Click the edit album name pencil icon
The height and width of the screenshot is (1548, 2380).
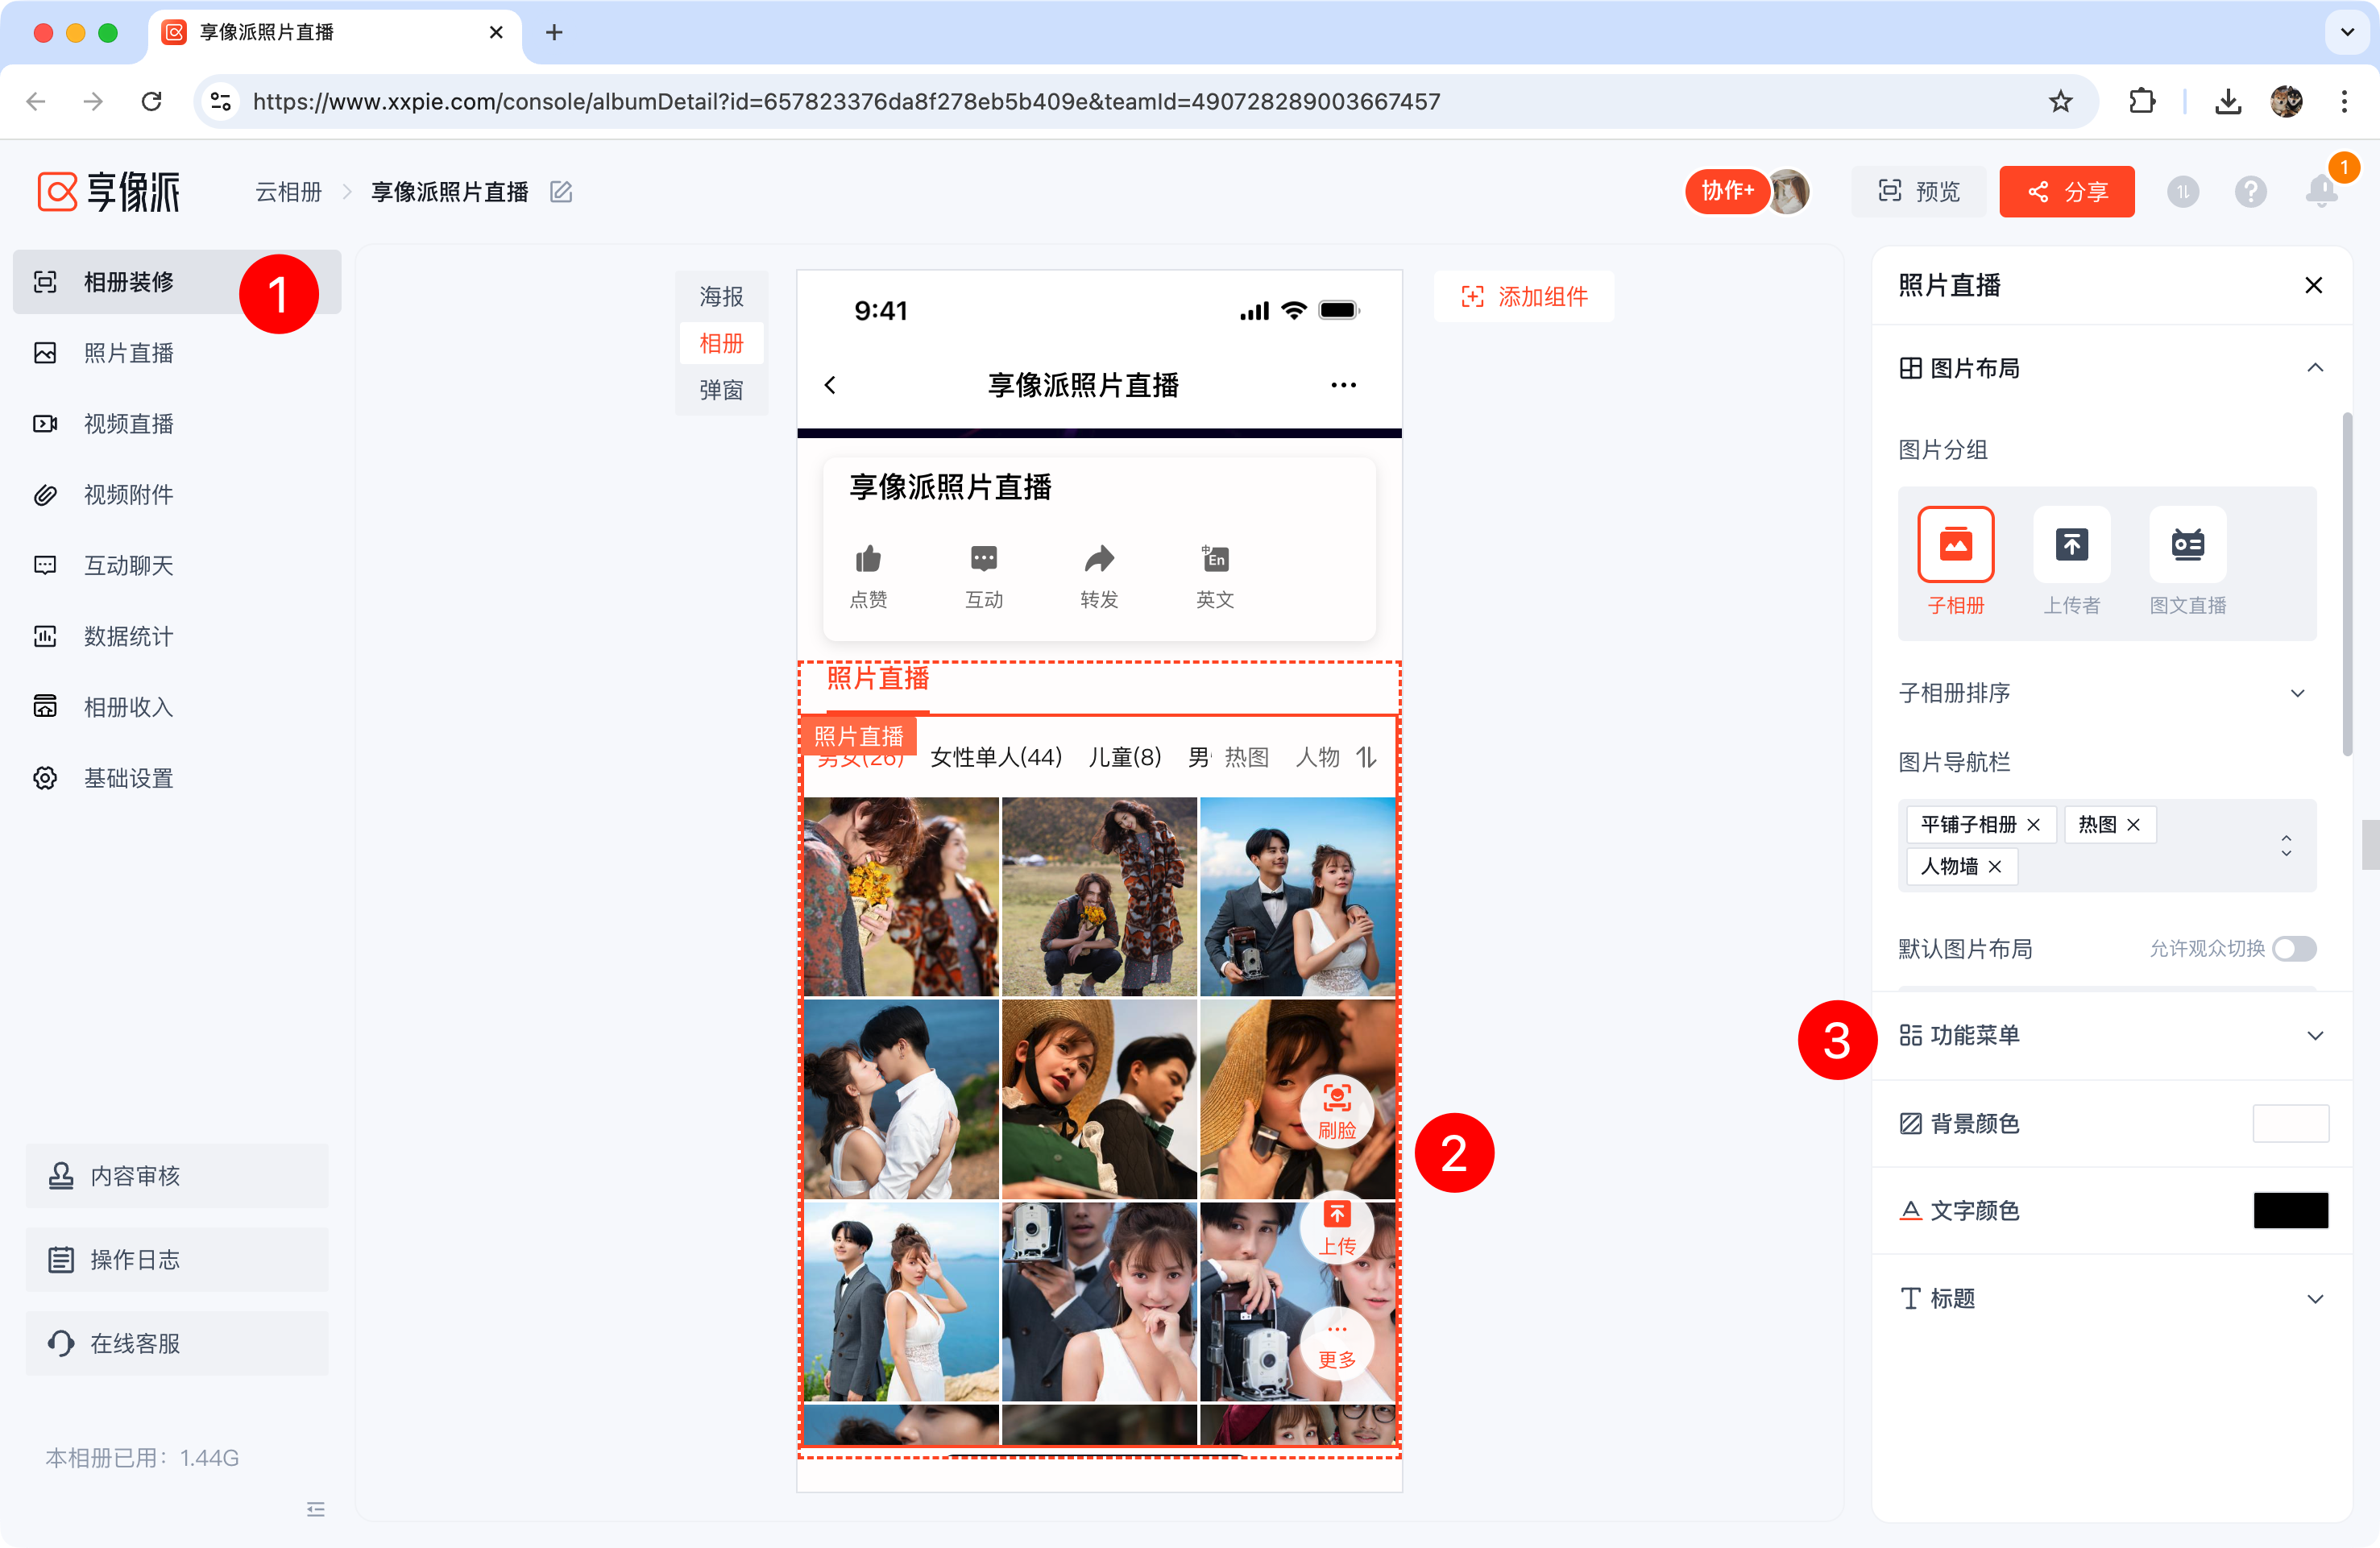pos(561,192)
